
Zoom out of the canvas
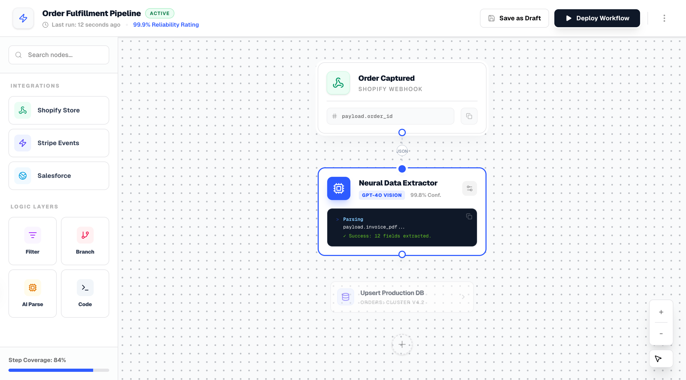click(661, 334)
